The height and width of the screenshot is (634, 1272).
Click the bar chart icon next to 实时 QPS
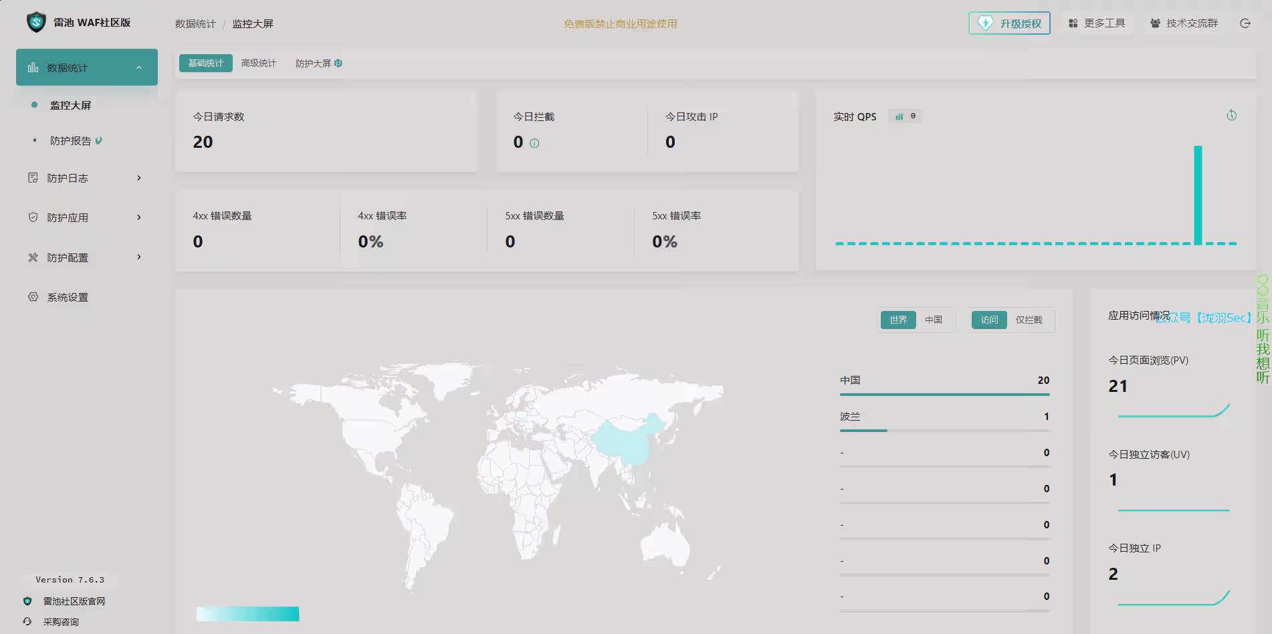click(x=899, y=116)
